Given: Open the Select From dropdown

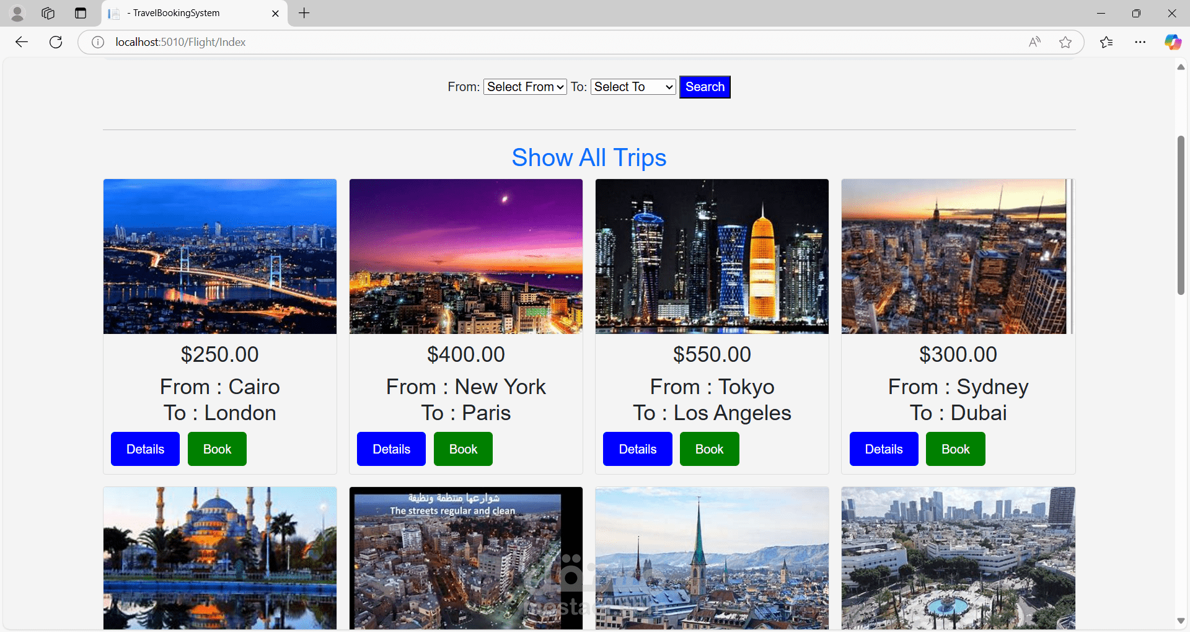Looking at the screenshot, I should click(x=525, y=87).
